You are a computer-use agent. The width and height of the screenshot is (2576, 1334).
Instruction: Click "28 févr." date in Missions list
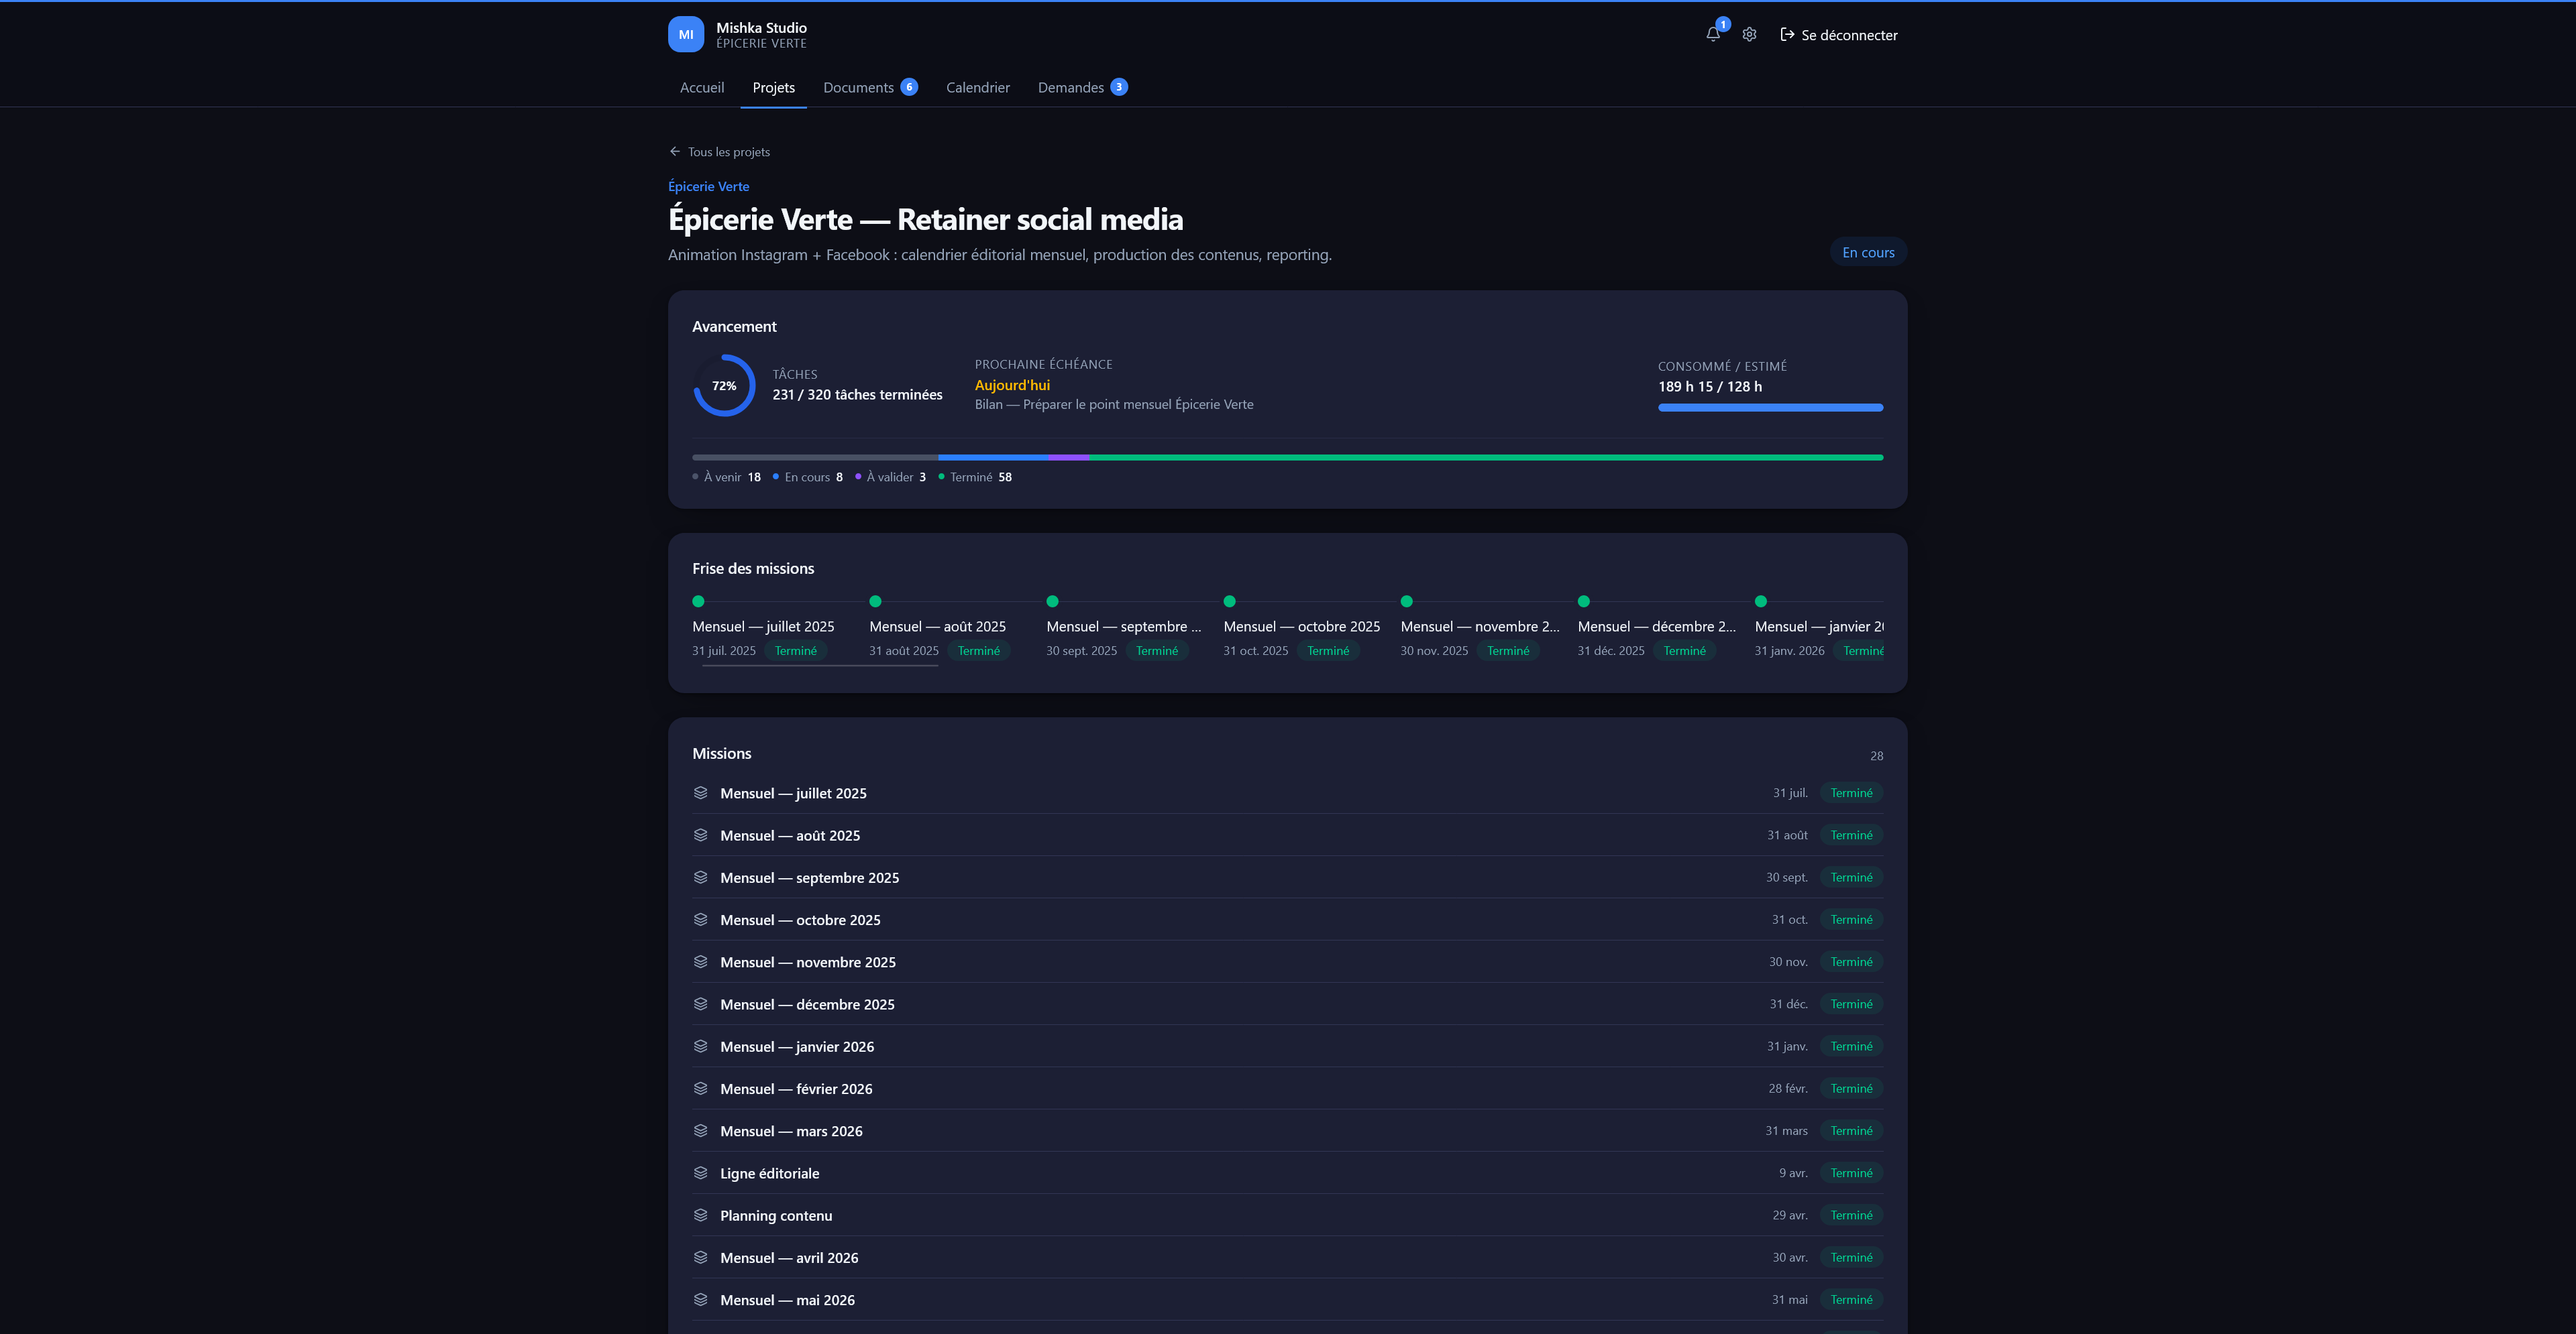click(1788, 1089)
